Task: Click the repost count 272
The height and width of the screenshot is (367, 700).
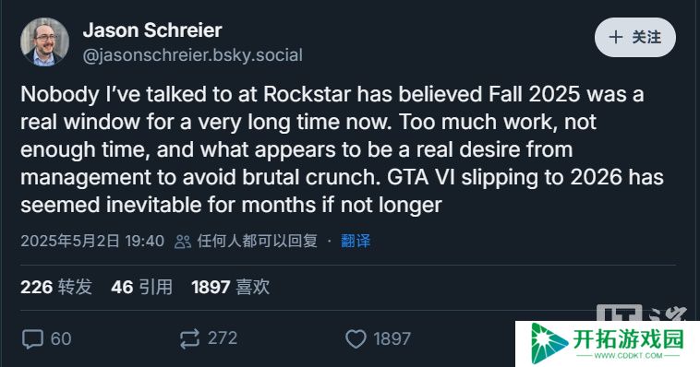Action: pyautogui.click(x=223, y=338)
